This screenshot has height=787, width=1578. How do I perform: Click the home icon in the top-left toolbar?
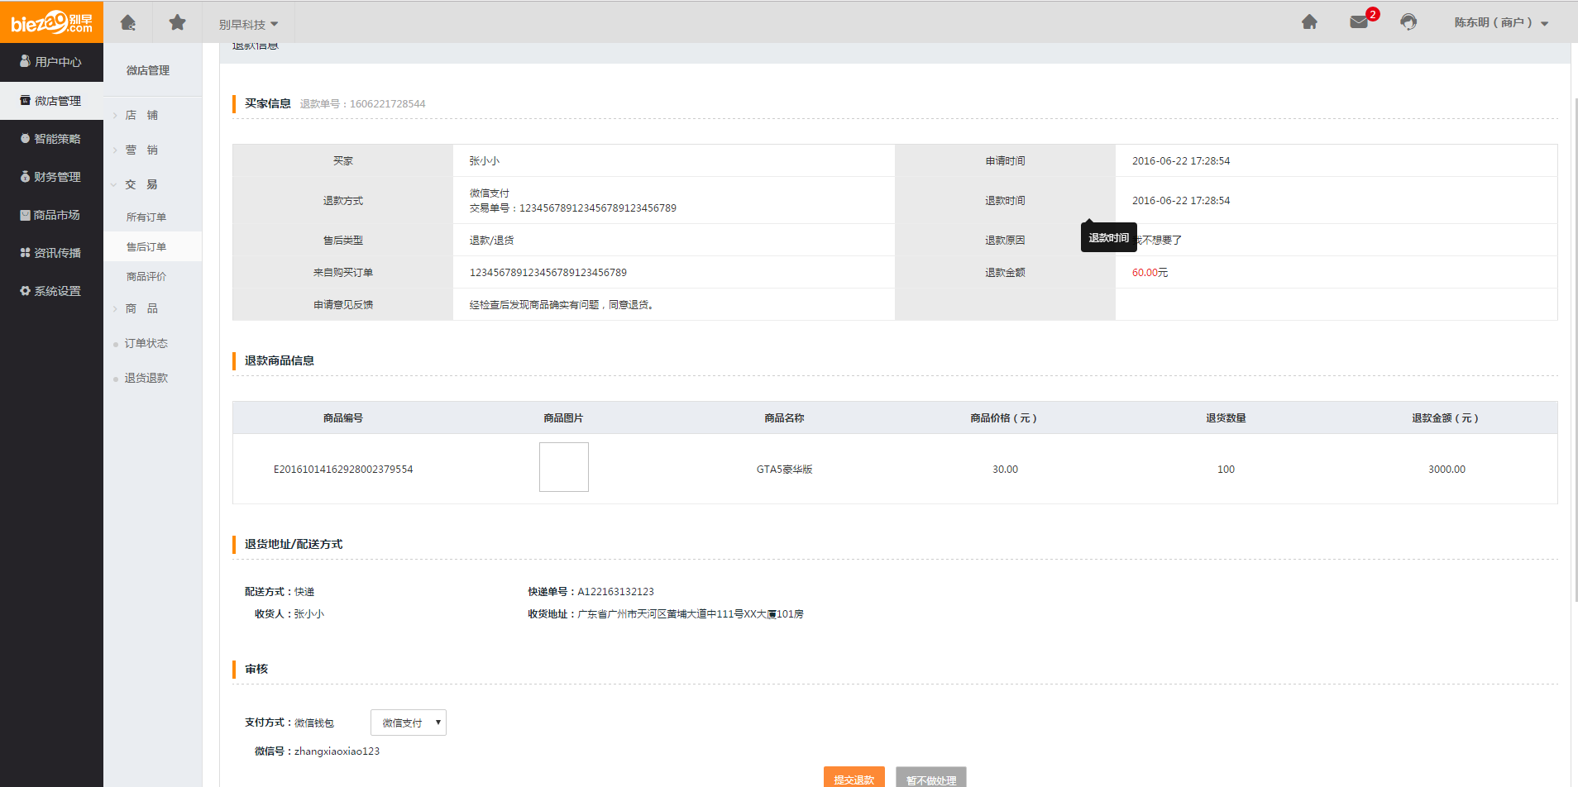128,22
